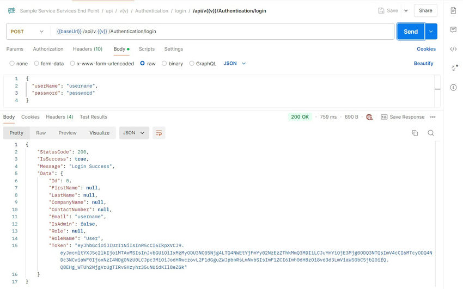Click the "Message": "Login Success" line
The image size is (463, 289).
click(76, 167)
